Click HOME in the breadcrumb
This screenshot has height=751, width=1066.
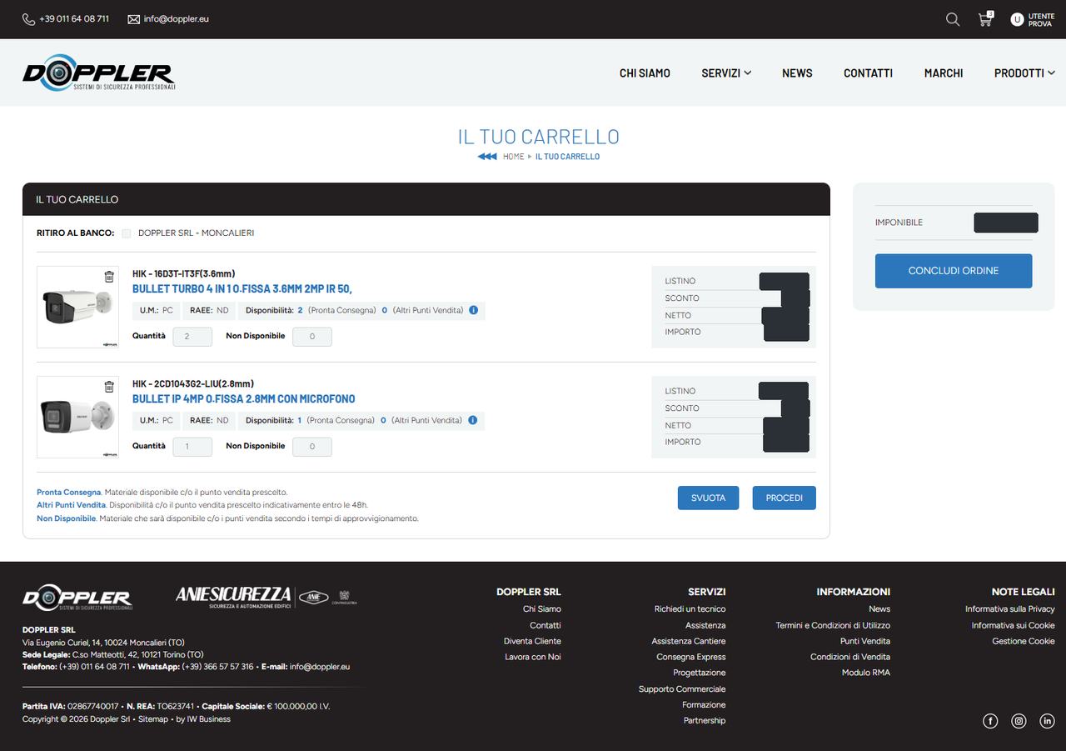(x=513, y=157)
